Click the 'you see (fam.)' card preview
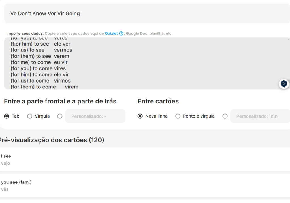290x203 pixels. point(16,182)
